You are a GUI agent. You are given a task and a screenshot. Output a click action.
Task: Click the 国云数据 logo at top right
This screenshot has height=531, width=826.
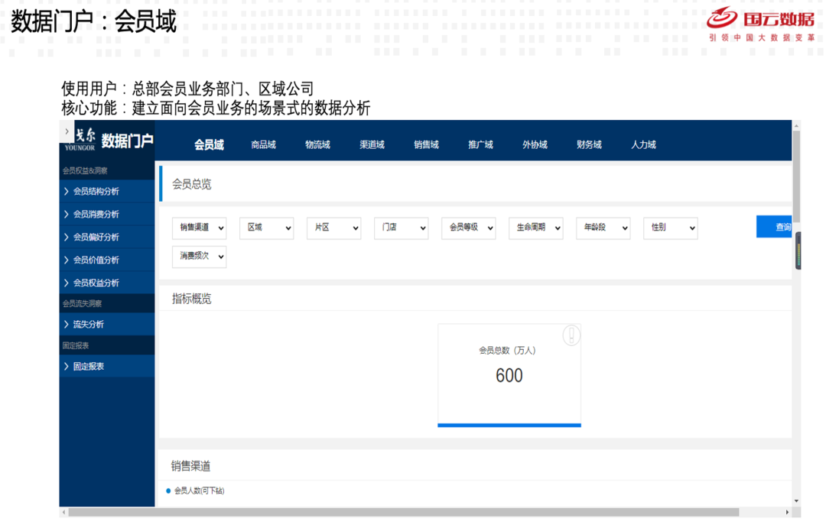pos(760,23)
